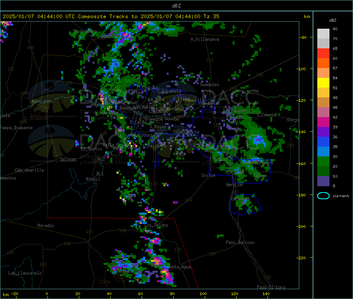Click the 'S_Rosas' map label
The image size is (353, 299).
point(158,127)
